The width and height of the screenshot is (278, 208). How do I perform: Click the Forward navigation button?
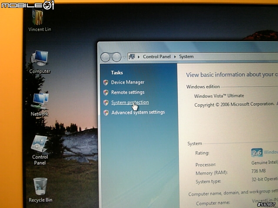(x=116, y=57)
